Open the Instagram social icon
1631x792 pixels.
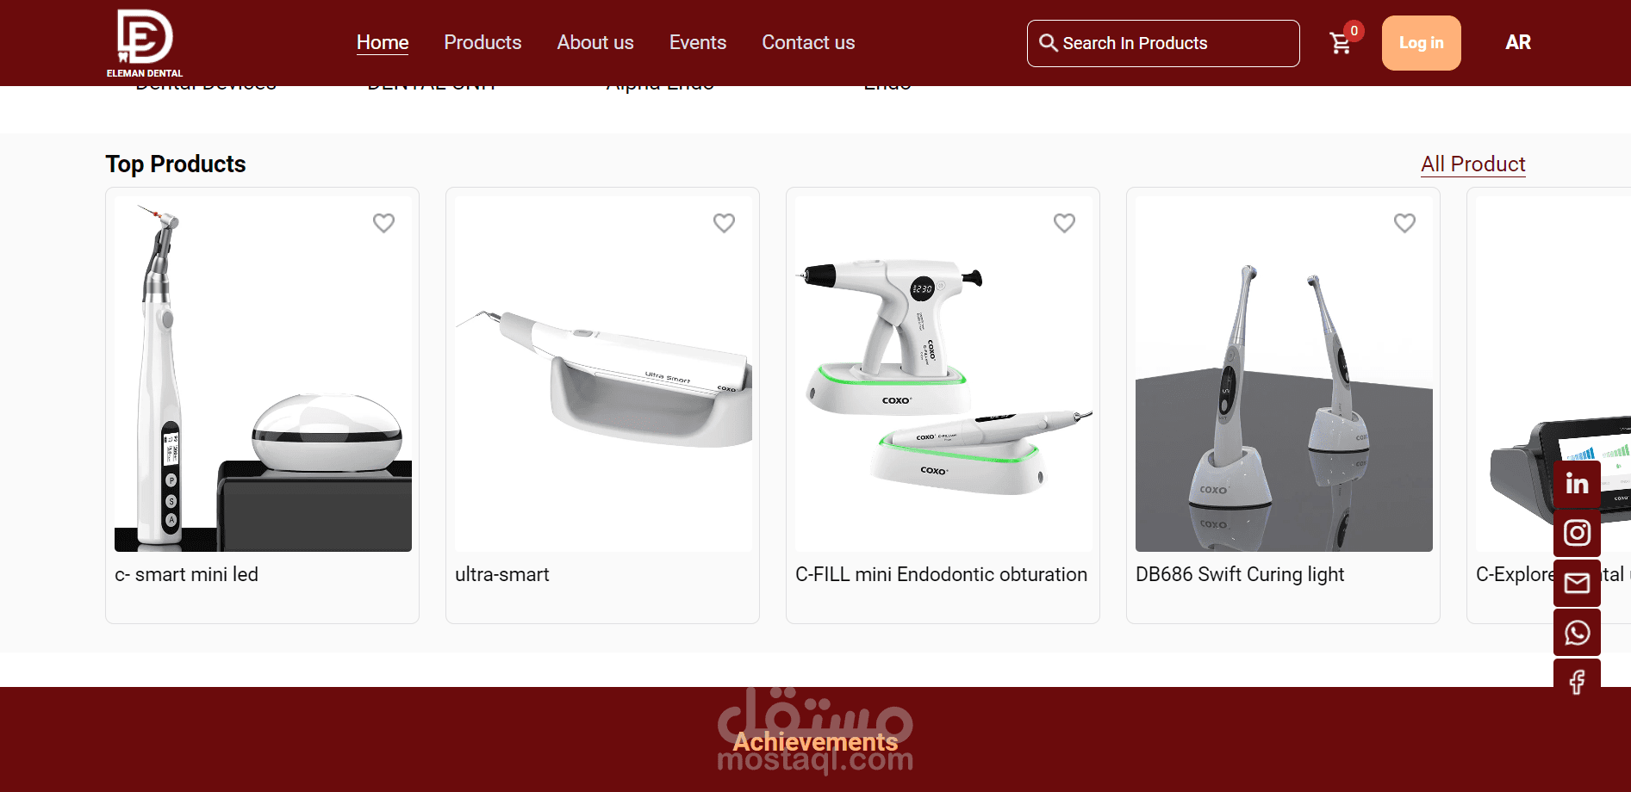1577,533
